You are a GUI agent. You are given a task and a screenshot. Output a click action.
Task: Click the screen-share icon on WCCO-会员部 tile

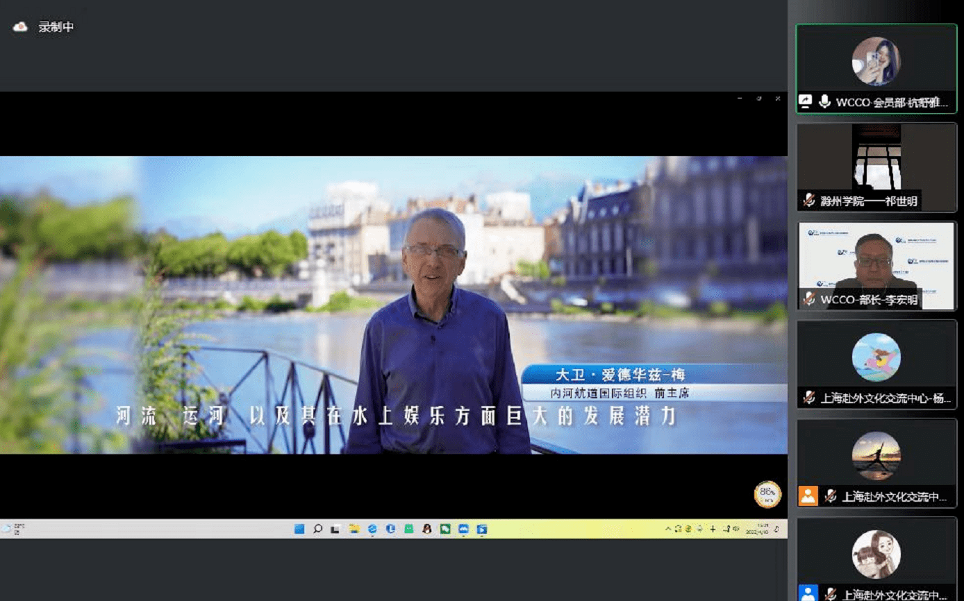pos(806,102)
